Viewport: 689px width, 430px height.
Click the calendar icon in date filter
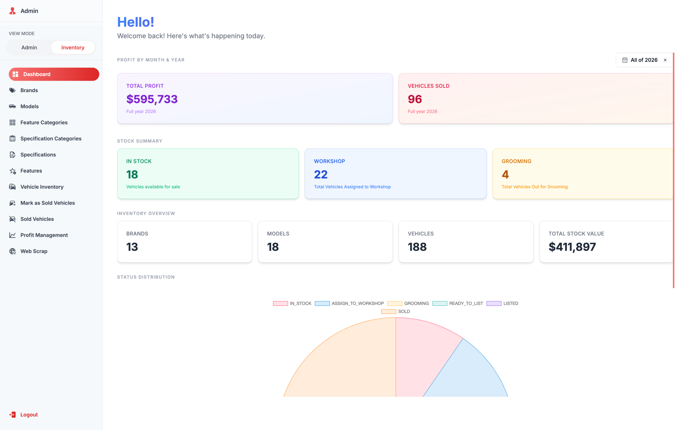click(625, 60)
